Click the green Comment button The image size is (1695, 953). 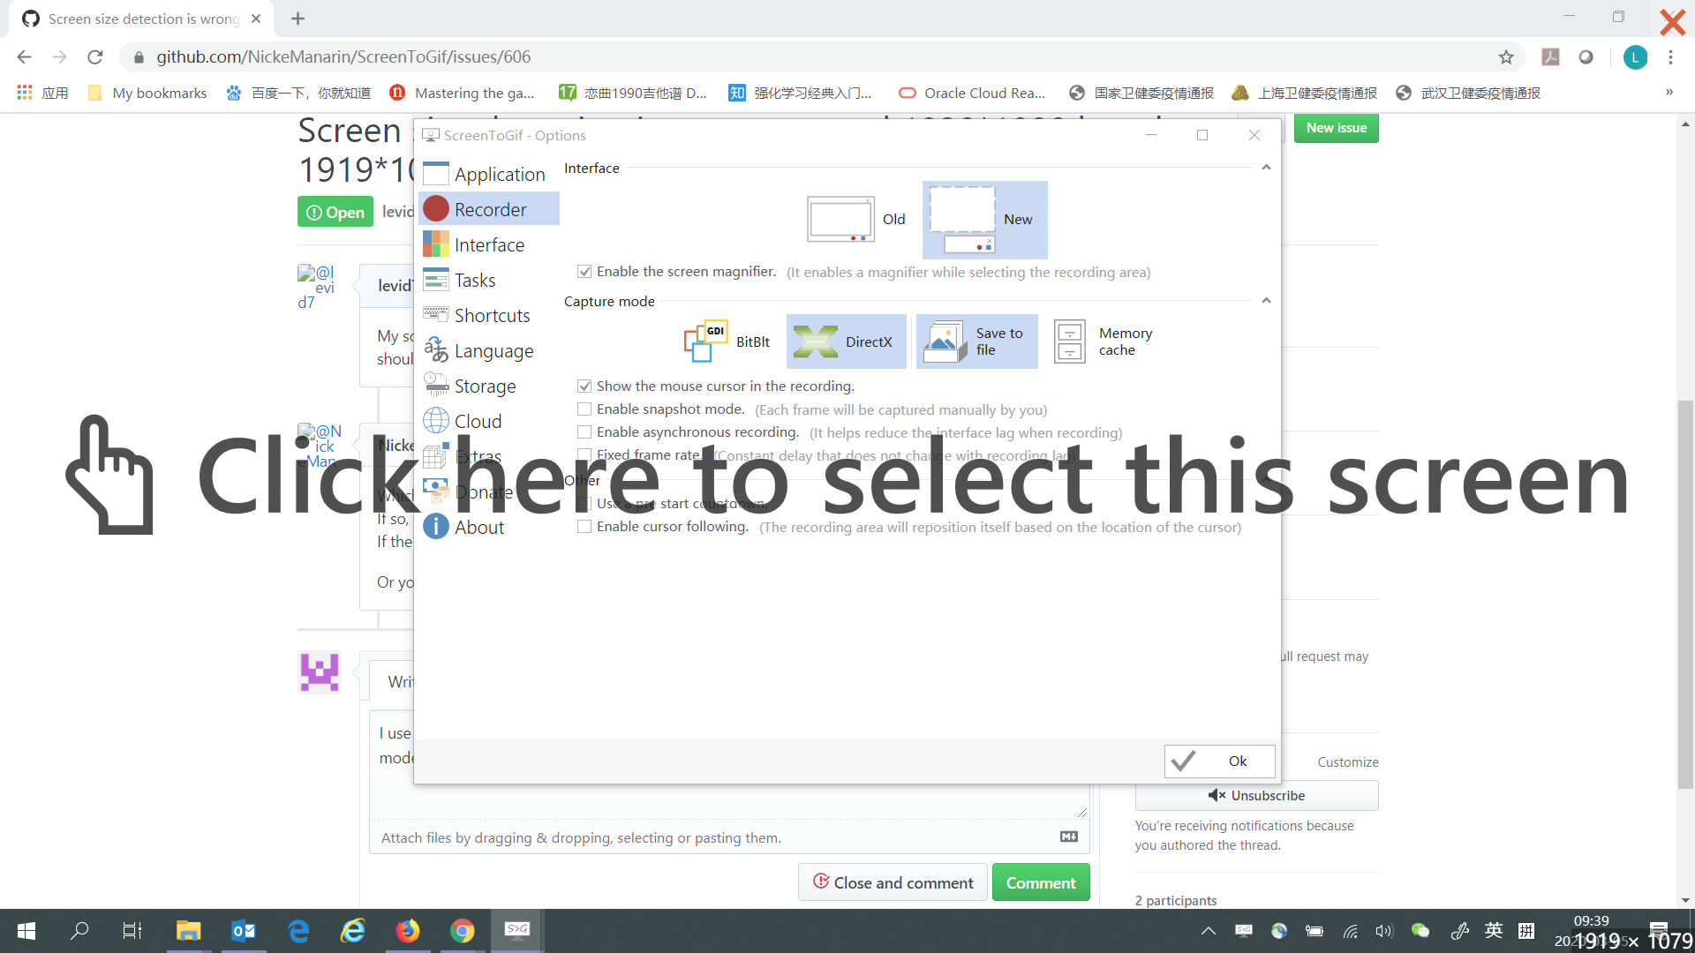1040,882
